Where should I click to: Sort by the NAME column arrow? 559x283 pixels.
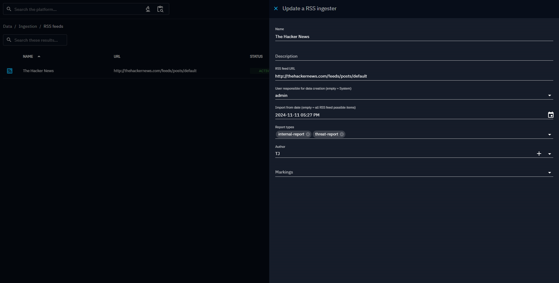[39, 56]
